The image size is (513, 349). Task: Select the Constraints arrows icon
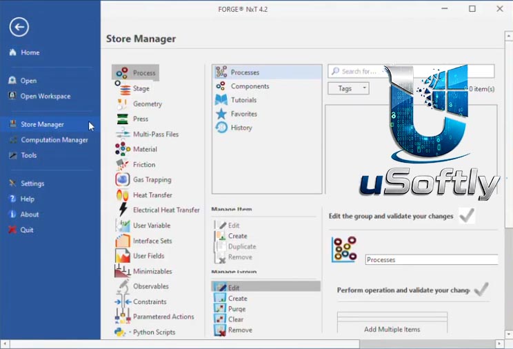pyautogui.click(x=123, y=302)
